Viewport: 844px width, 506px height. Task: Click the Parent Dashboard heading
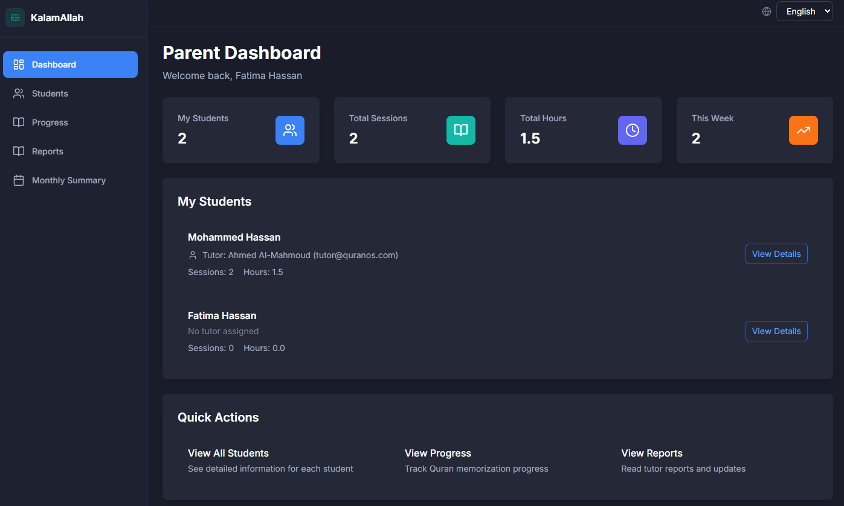(242, 53)
